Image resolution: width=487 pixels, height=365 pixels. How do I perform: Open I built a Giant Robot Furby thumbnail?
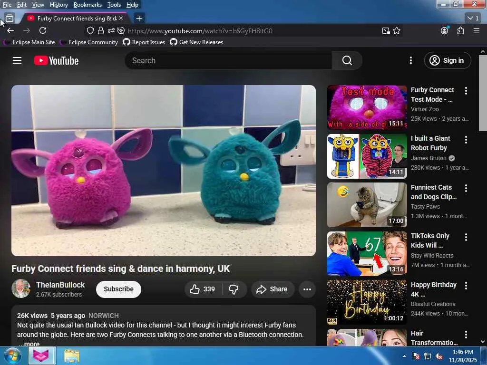(x=367, y=156)
